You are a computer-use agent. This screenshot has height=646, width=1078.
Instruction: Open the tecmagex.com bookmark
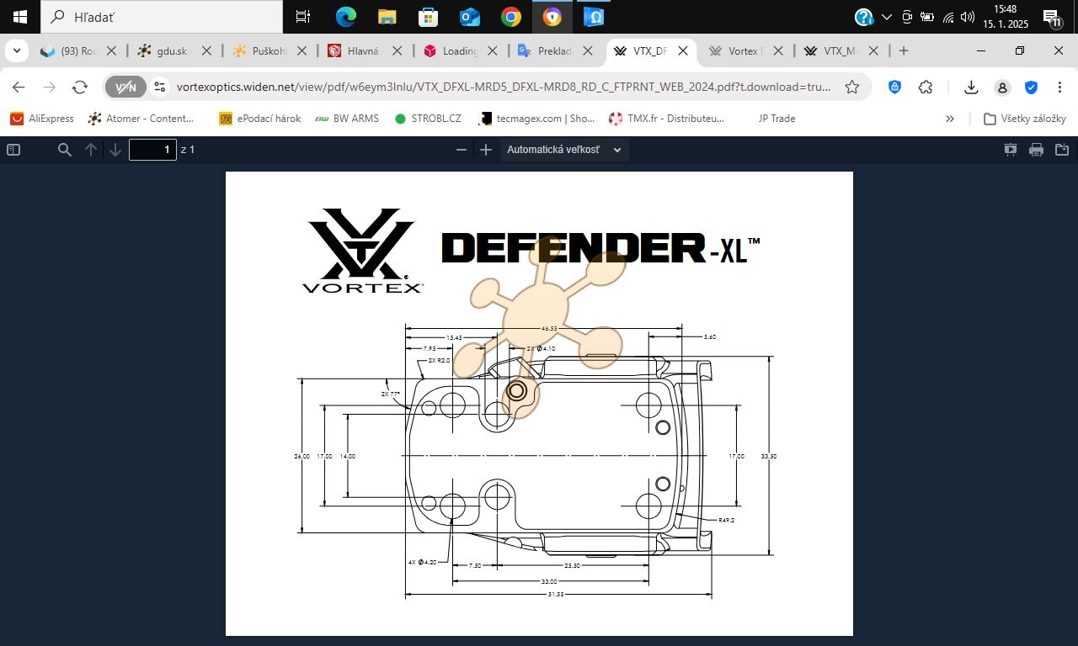(x=536, y=119)
